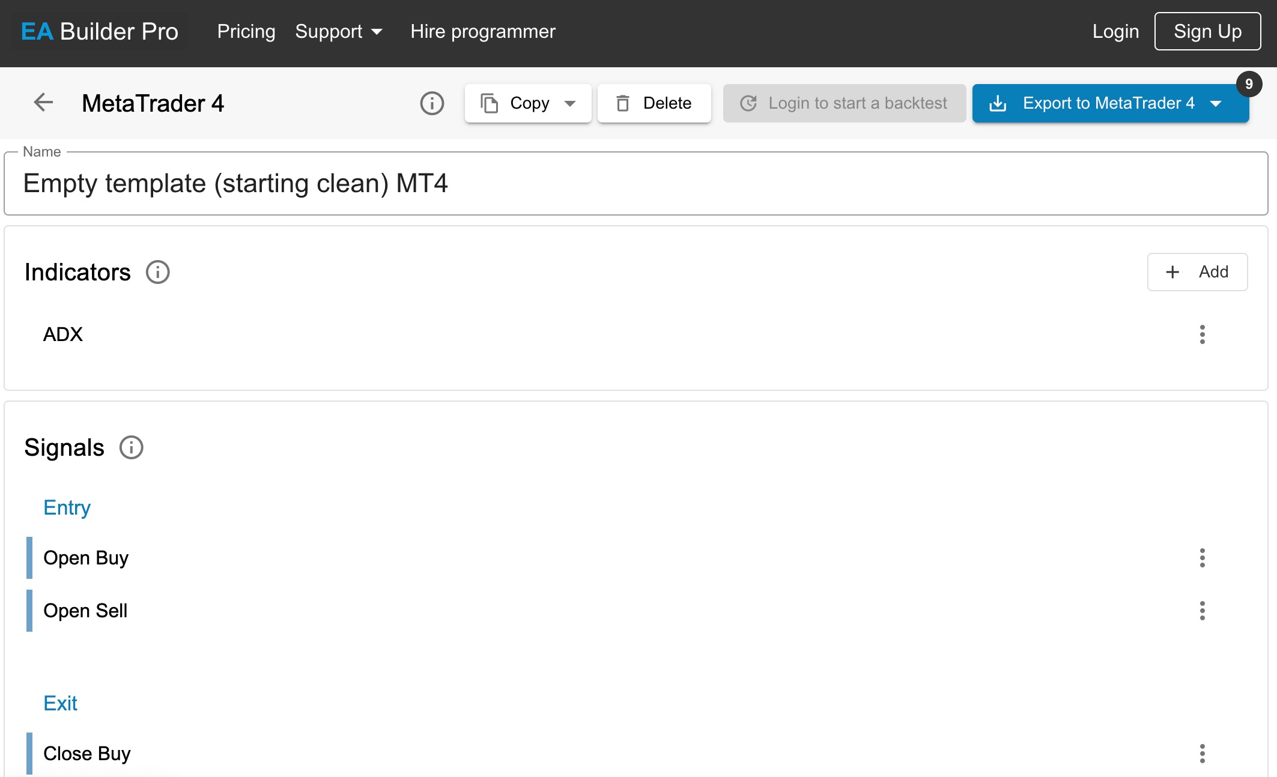This screenshot has width=1277, height=777.
Task: Select the ADX indicator row
Action: 636,334
